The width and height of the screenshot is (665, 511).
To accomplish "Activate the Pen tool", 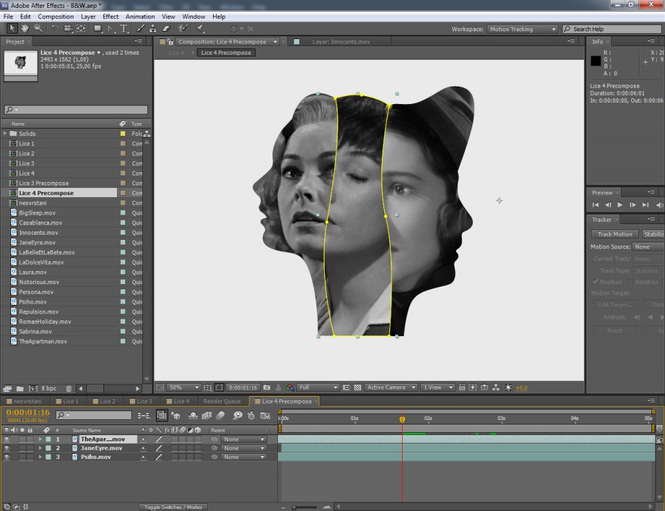I will tap(112, 29).
